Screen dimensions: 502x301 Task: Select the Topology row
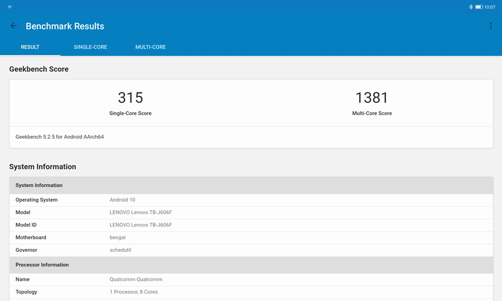(x=251, y=292)
